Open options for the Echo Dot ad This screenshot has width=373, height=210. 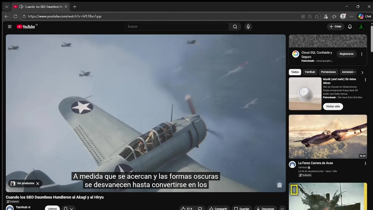tap(365, 80)
